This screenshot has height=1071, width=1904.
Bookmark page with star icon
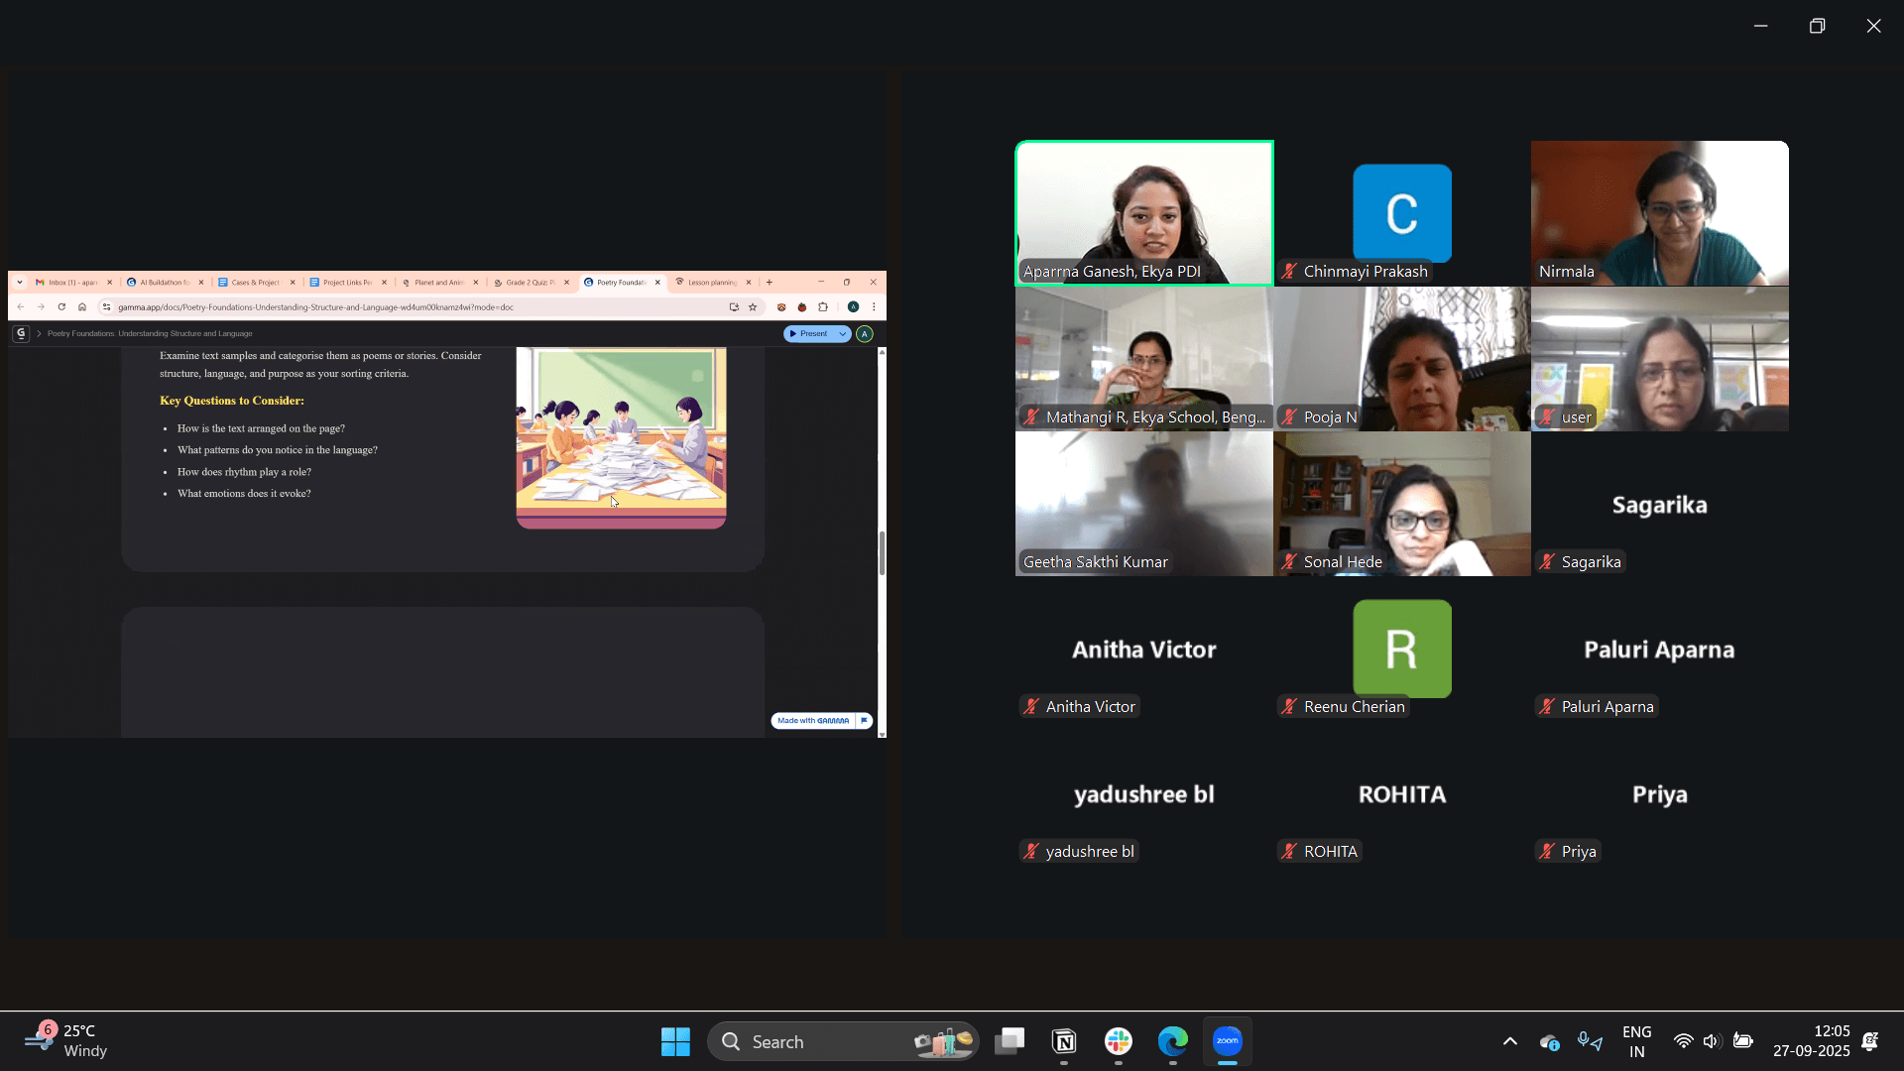point(753,307)
